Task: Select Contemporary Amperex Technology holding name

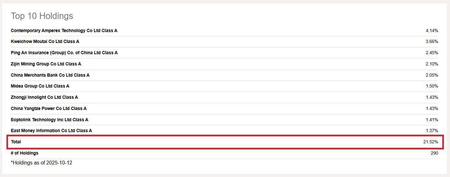Action: coord(64,30)
